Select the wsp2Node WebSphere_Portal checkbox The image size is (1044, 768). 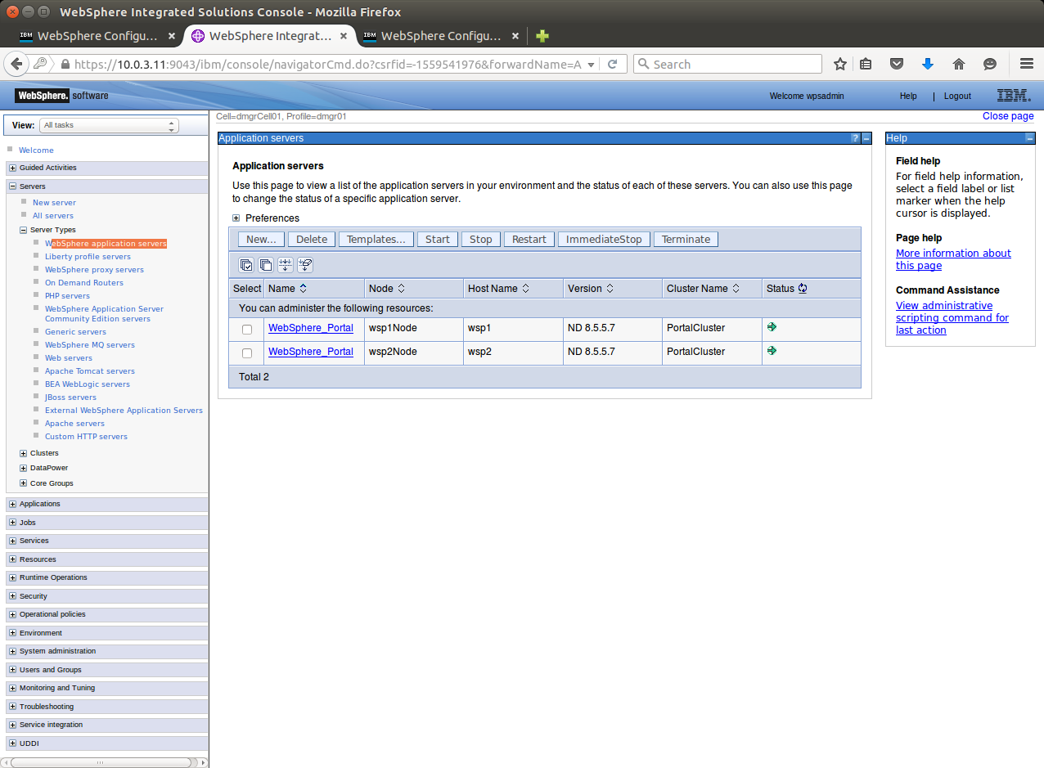pos(247,353)
